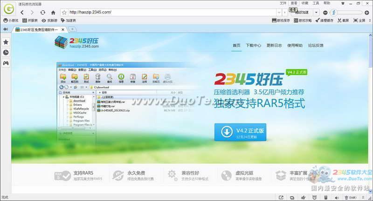Click the status bar pop-out window icon

point(281,197)
